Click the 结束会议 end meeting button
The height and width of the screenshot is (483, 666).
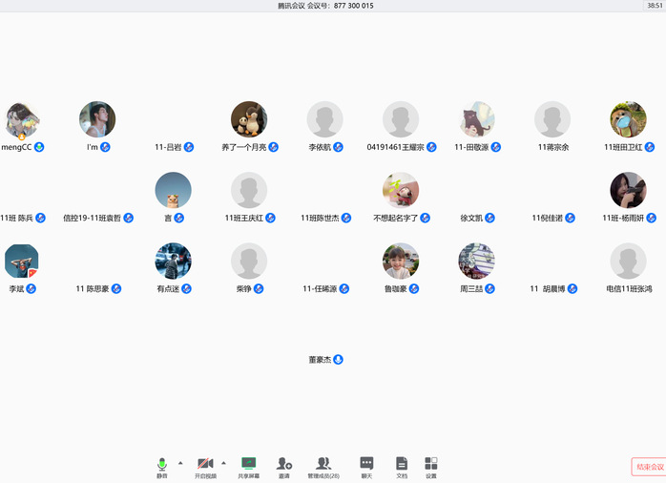click(x=648, y=467)
